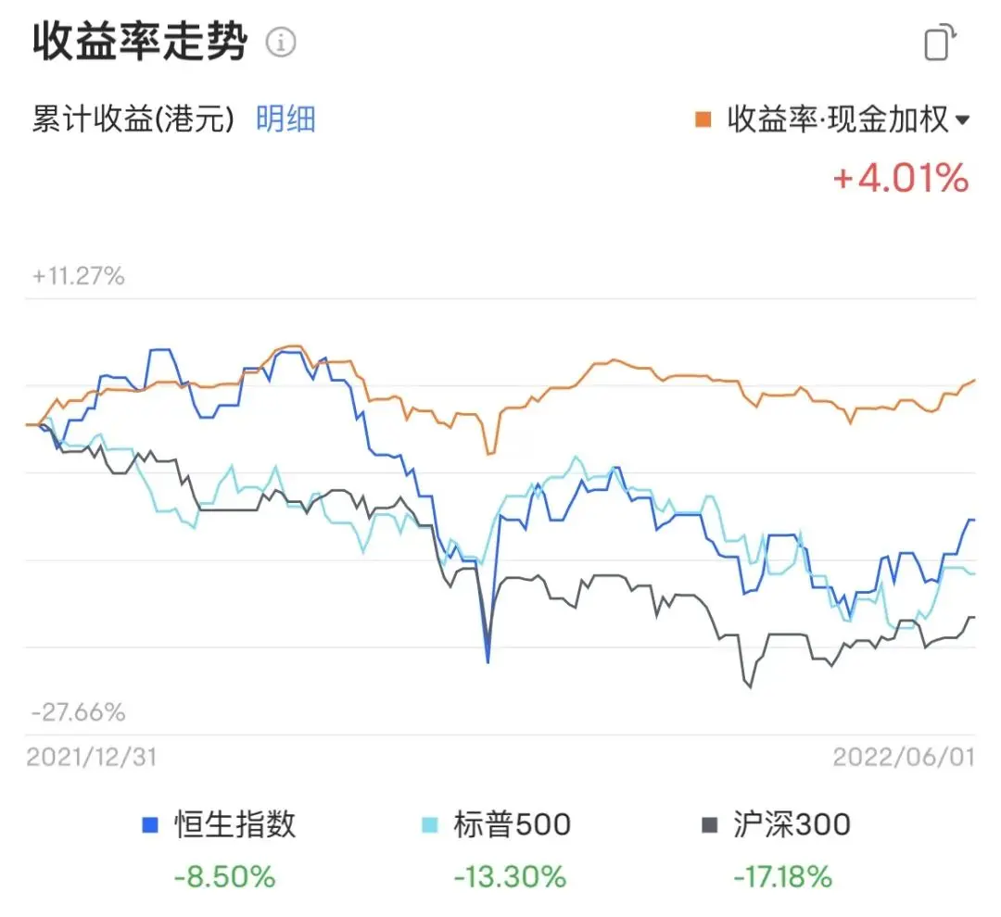Click the -8.50% Hang Seng return figure
1001x917 pixels.
coord(224,877)
